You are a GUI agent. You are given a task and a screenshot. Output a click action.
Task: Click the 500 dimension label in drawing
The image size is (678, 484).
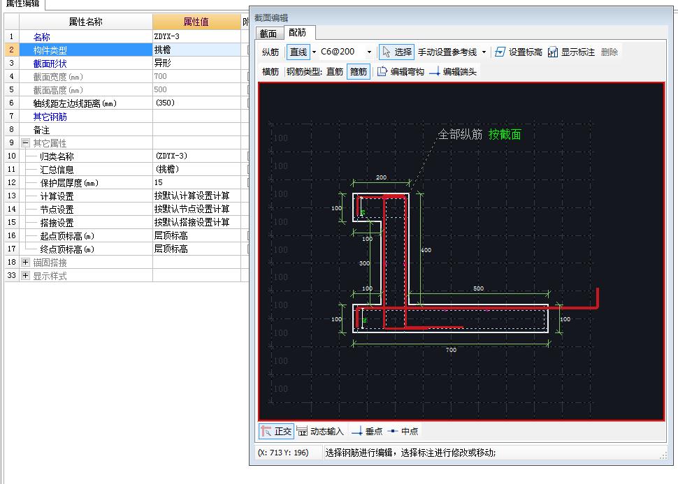[x=478, y=288]
